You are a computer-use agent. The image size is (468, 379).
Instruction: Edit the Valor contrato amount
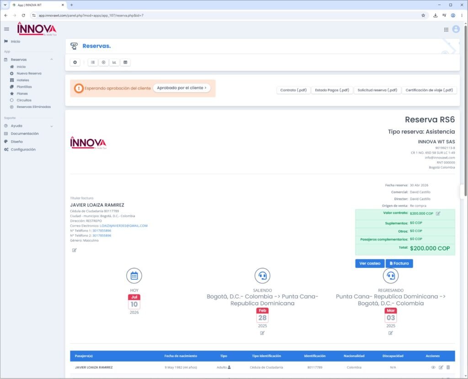[438, 214]
